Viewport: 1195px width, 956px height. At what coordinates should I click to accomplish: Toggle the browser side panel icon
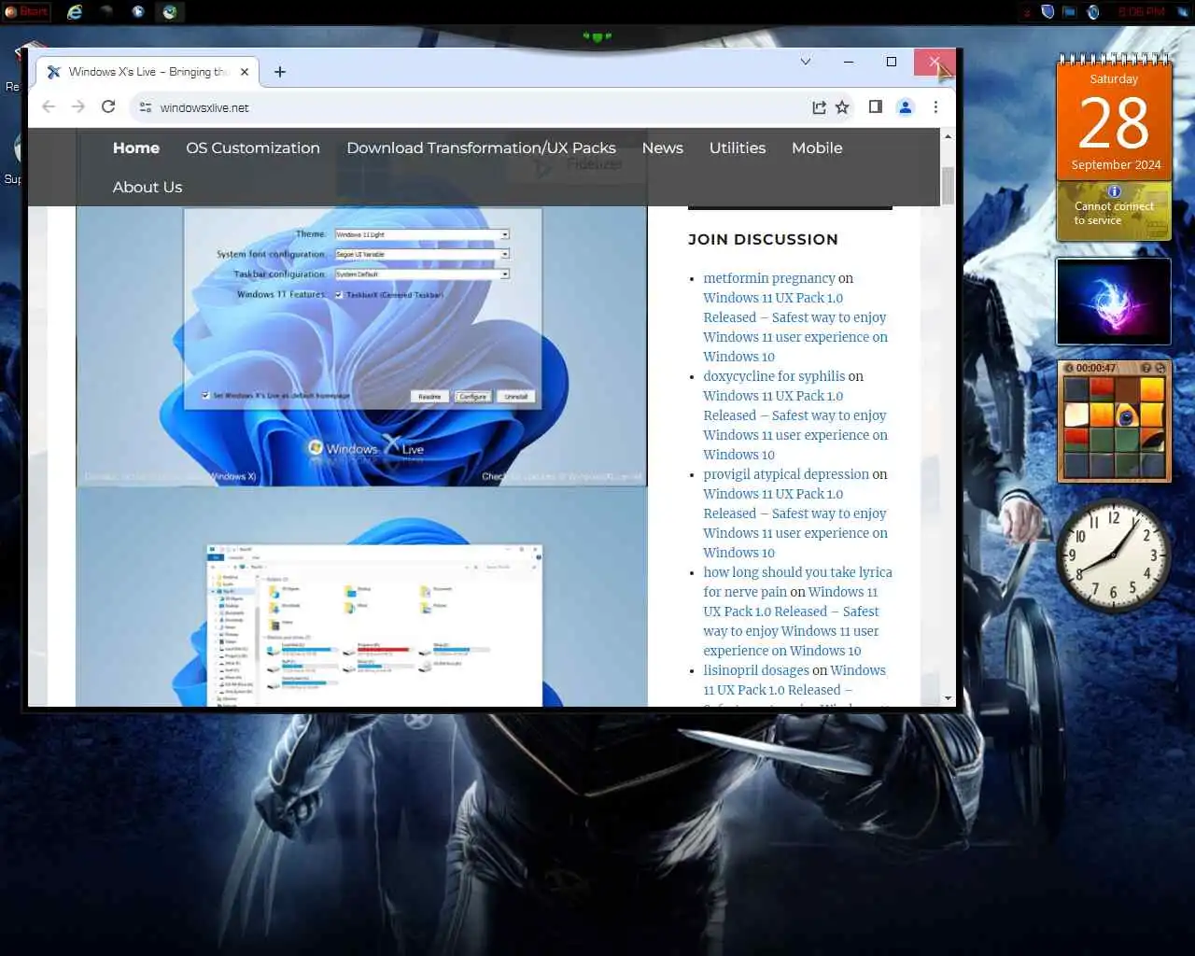coord(876,107)
